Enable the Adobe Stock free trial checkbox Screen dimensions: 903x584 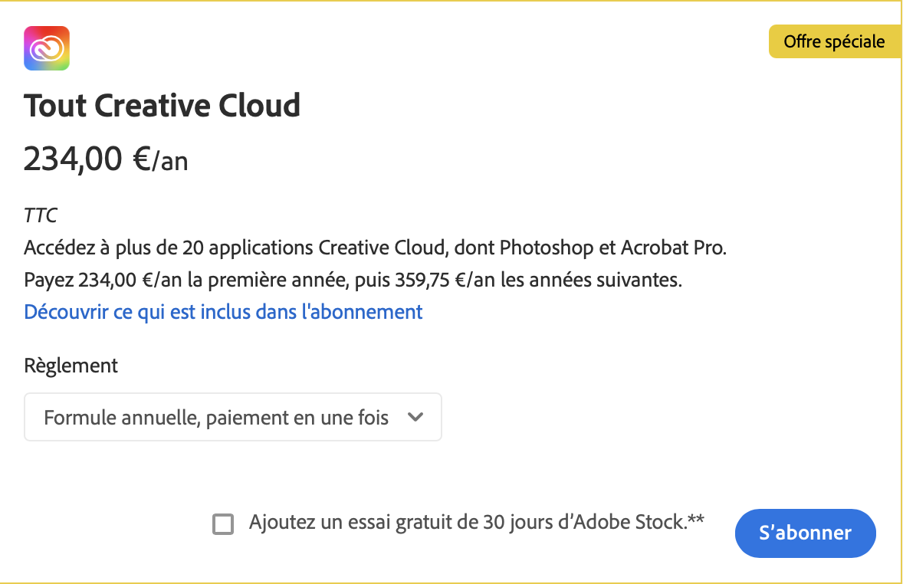pos(223,525)
